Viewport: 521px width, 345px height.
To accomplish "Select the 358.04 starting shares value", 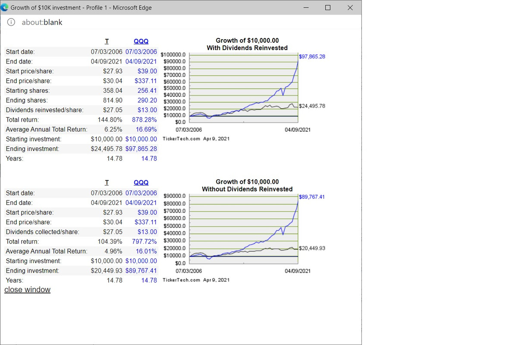I will pyautogui.click(x=113, y=91).
